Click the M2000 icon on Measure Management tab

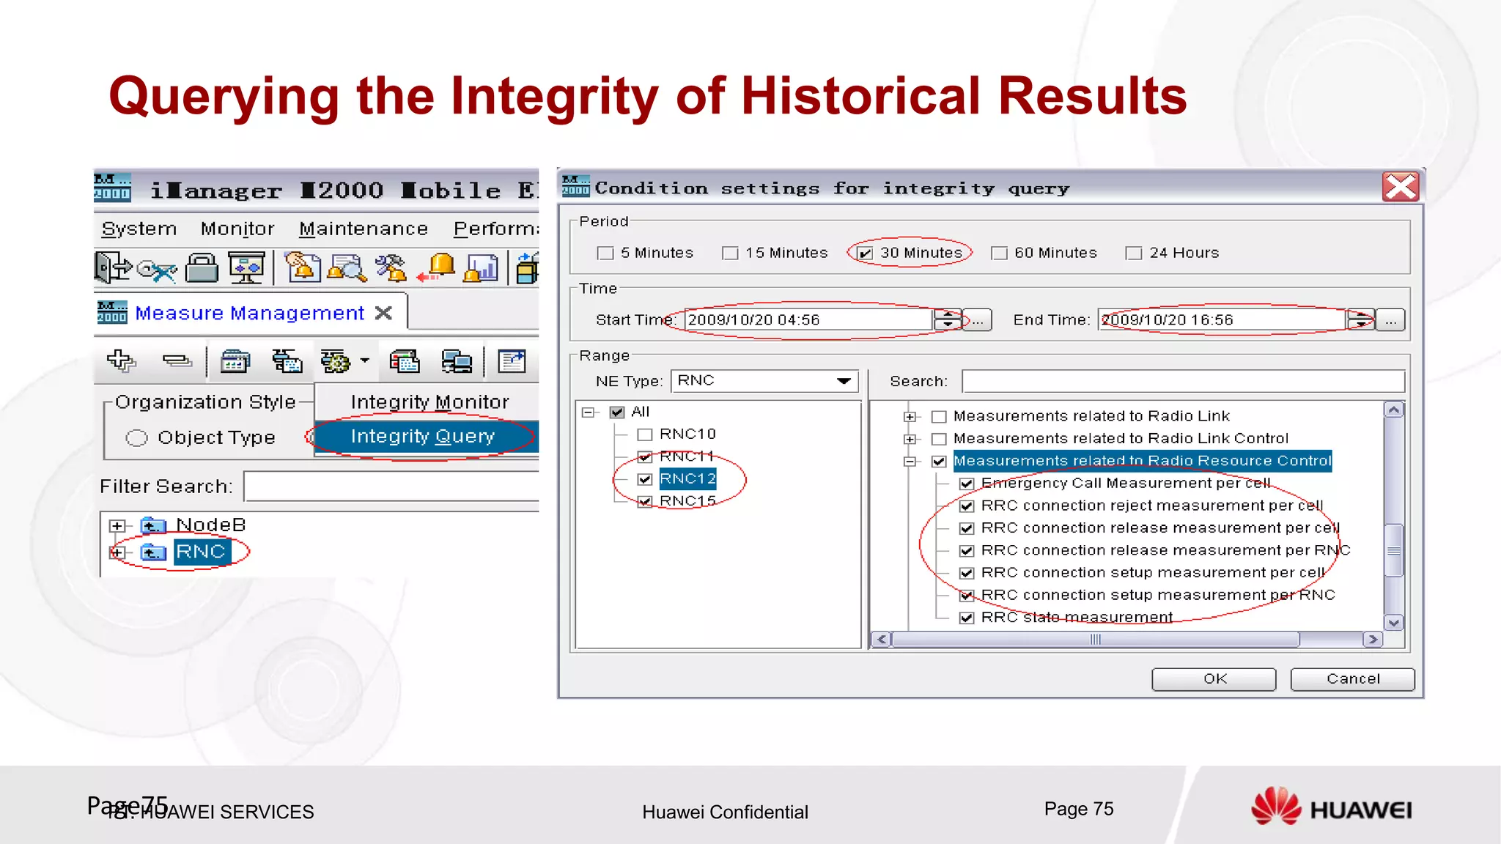[112, 312]
